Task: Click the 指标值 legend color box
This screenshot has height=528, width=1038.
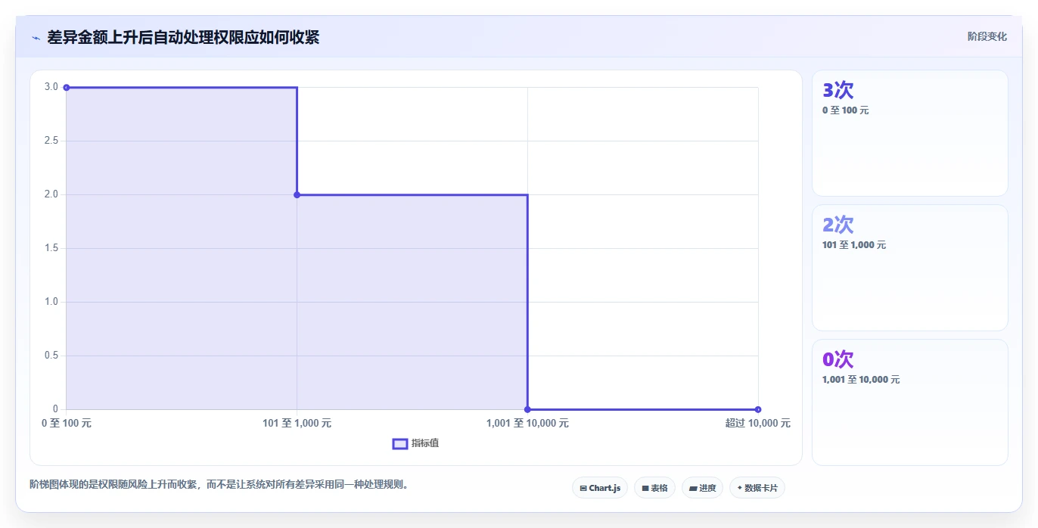Action: click(400, 443)
